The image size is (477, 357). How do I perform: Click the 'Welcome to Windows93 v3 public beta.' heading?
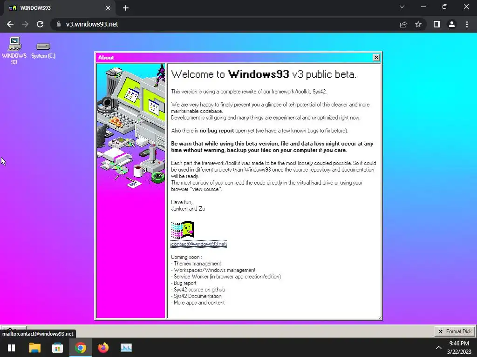264,74
